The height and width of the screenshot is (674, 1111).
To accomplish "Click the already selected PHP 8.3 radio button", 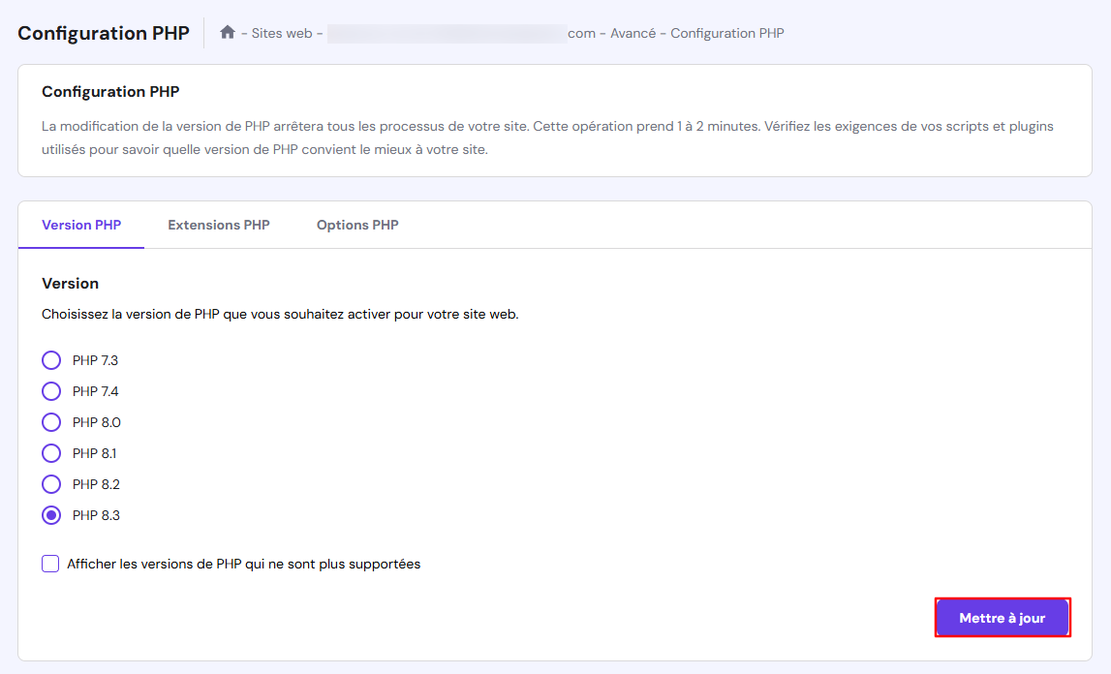I will click(x=51, y=515).
